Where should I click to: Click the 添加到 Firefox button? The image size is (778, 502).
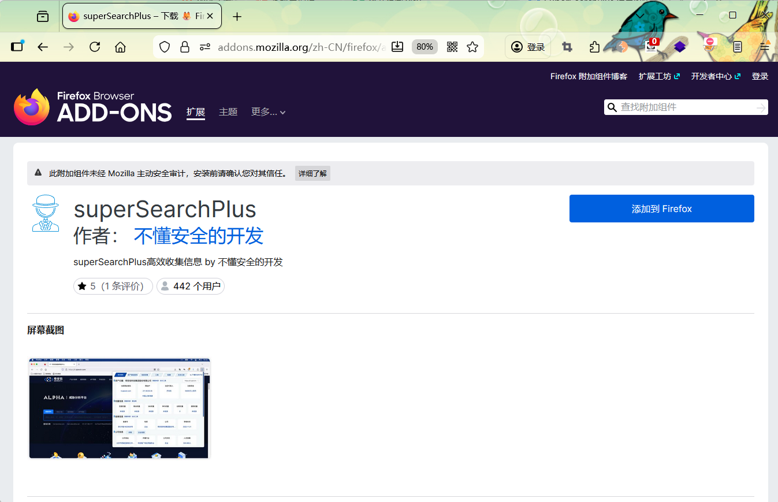pyautogui.click(x=662, y=209)
